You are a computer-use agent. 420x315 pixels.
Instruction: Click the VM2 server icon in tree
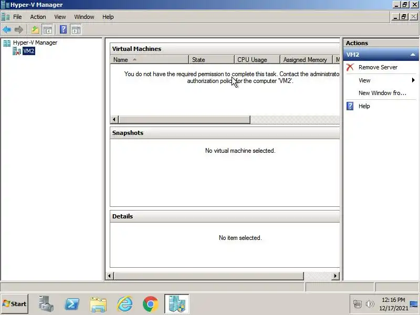pos(17,51)
